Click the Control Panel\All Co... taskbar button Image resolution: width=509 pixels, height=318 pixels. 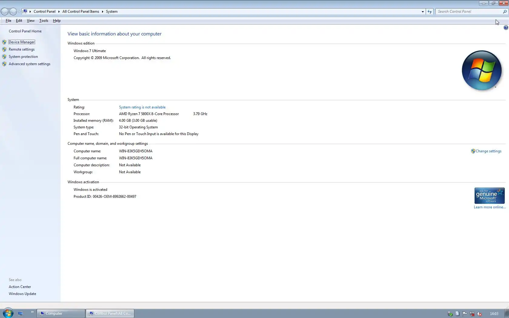(x=110, y=313)
